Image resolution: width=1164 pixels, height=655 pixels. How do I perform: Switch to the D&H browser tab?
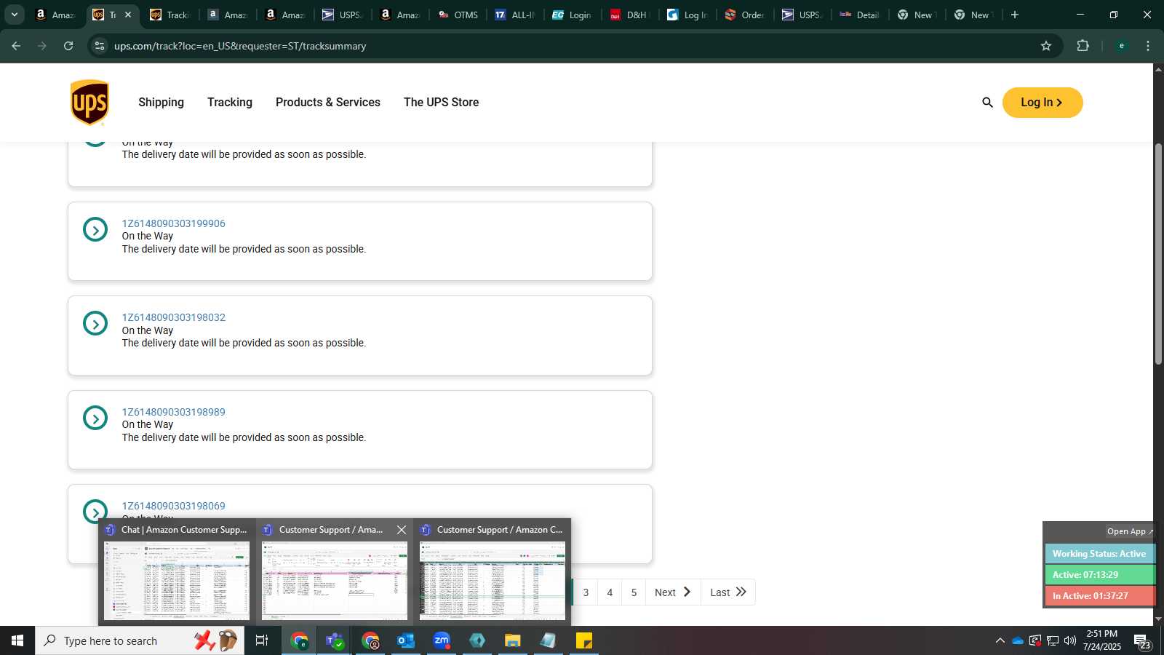pyautogui.click(x=630, y=15)
